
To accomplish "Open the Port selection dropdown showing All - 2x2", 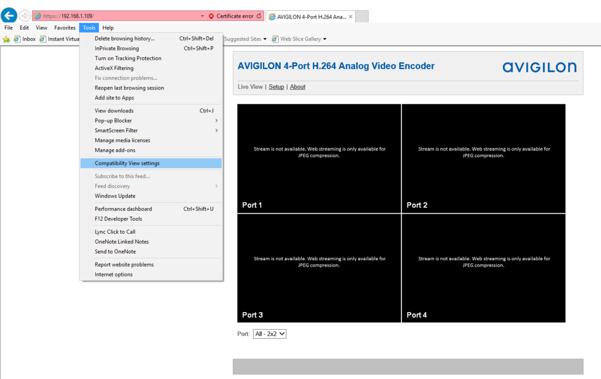I will (269, 334).
